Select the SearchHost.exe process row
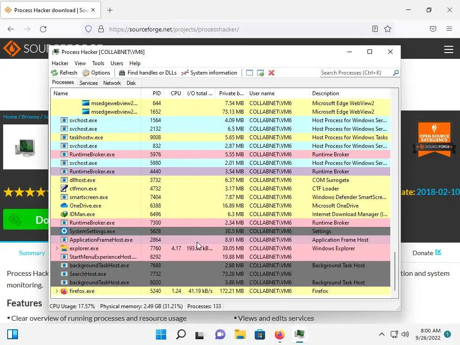460x345 pixels. tap(220, 274)
